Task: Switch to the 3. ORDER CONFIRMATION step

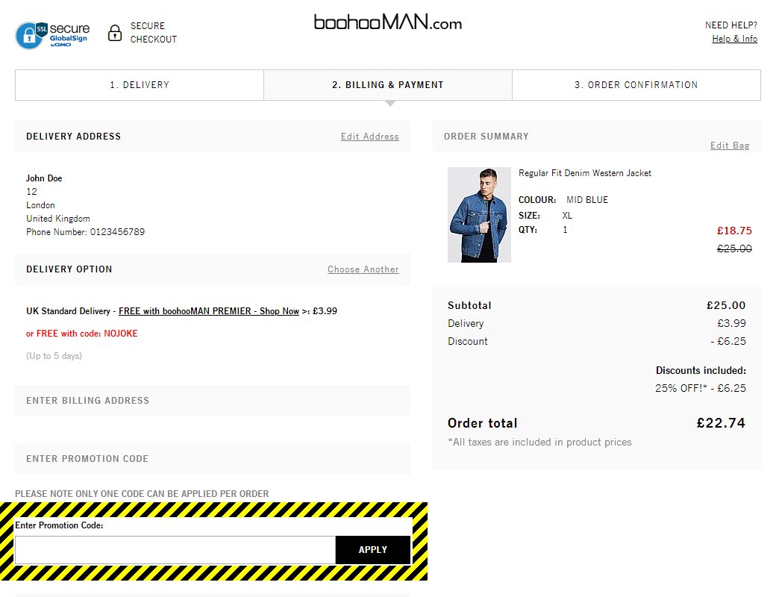Action: (x=636, y=84)
